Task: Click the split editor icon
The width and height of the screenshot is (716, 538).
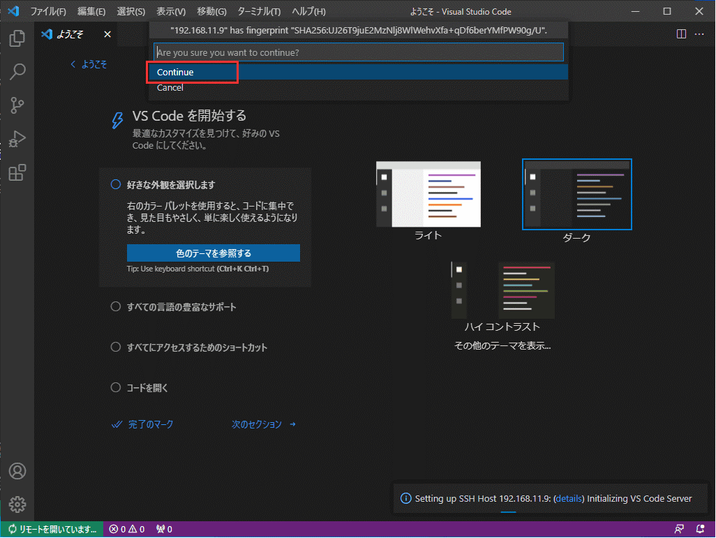Action: 681,33
